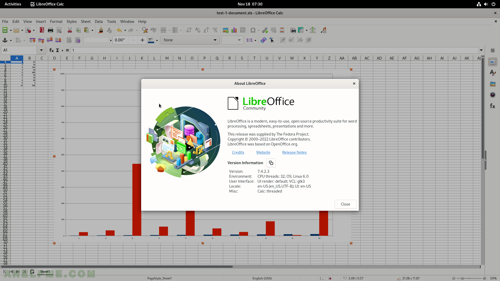Toggle Freeze Rows and Columns icon
This screenshot has width=500, height=281.
[x=301, y=30]
